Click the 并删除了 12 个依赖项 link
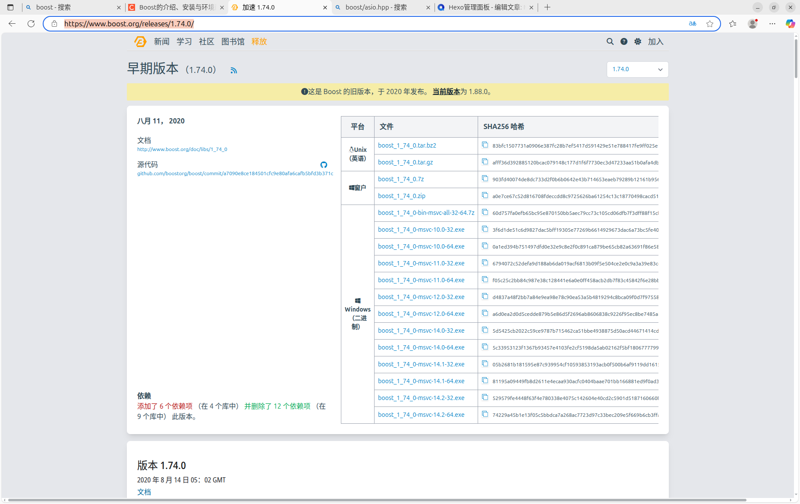800x504 pixels. 277,406
